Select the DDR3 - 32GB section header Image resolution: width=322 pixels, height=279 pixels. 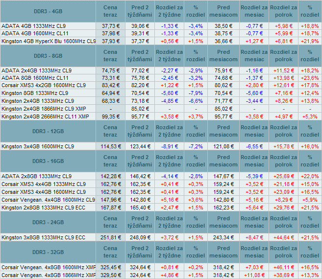click(x=48, y=252)
